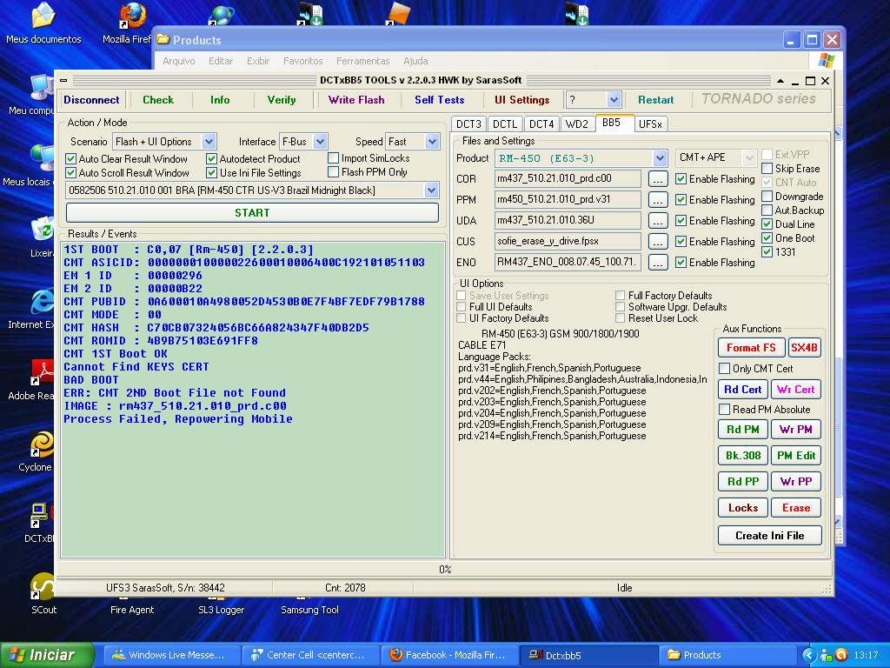Click the Format FS button
Screen dimensions: 890x668
[751, 348]
